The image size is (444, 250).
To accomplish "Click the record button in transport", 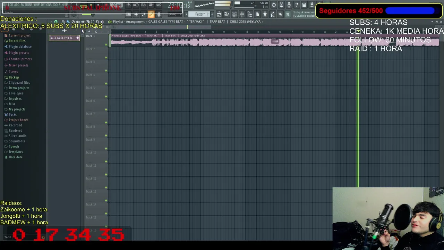I will click(x=106, y=5).
